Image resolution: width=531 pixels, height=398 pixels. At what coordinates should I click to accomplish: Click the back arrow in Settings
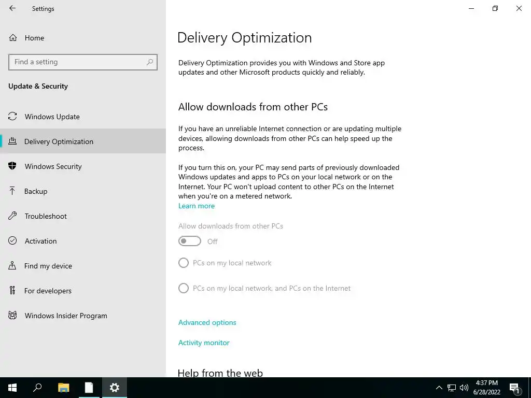[12, 8]
